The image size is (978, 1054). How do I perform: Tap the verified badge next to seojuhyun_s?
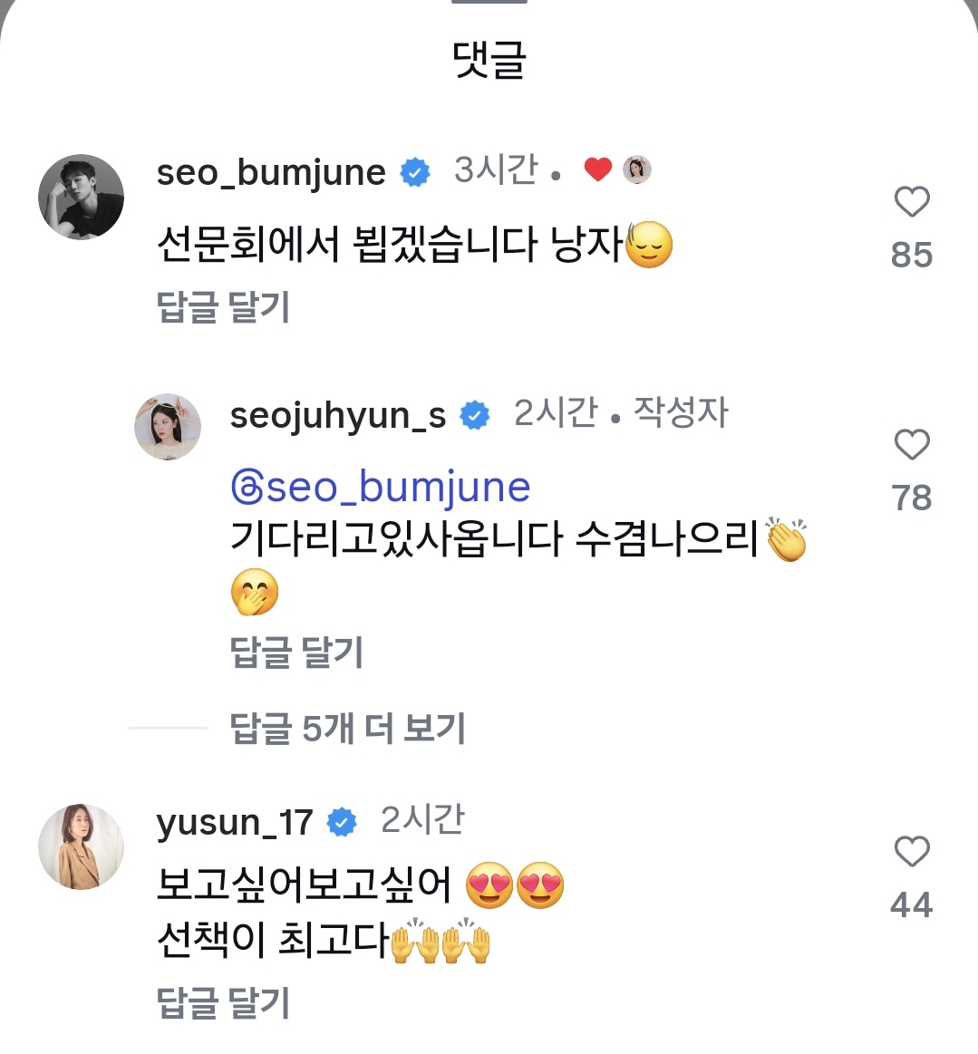(x=475, y=415)
